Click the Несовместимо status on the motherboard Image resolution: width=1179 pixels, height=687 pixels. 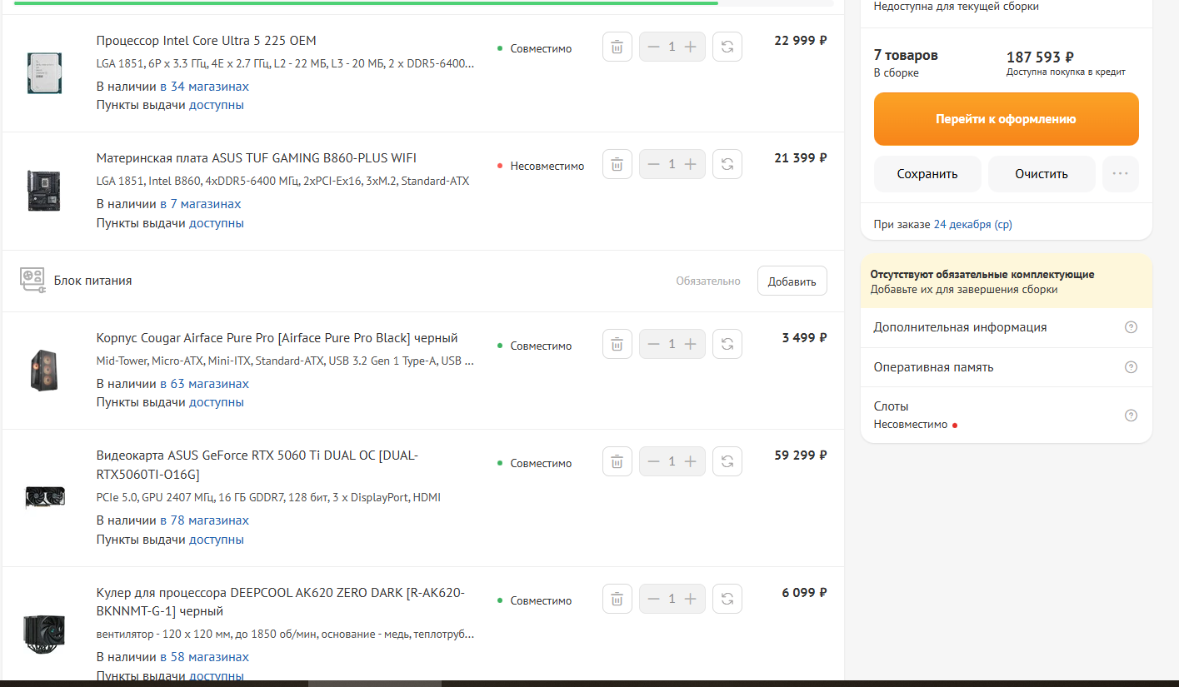coord(541,166)
